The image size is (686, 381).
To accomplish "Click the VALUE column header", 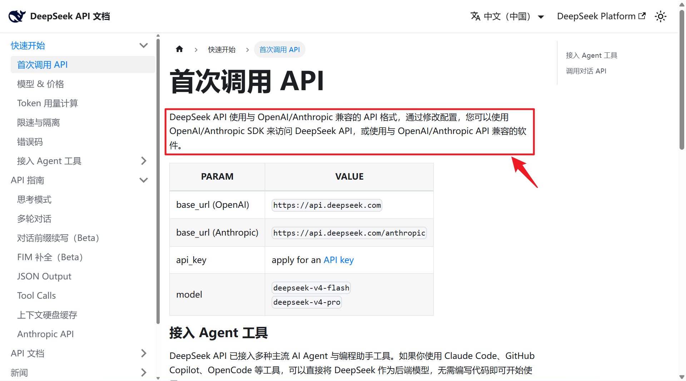I will pos(349,177).
